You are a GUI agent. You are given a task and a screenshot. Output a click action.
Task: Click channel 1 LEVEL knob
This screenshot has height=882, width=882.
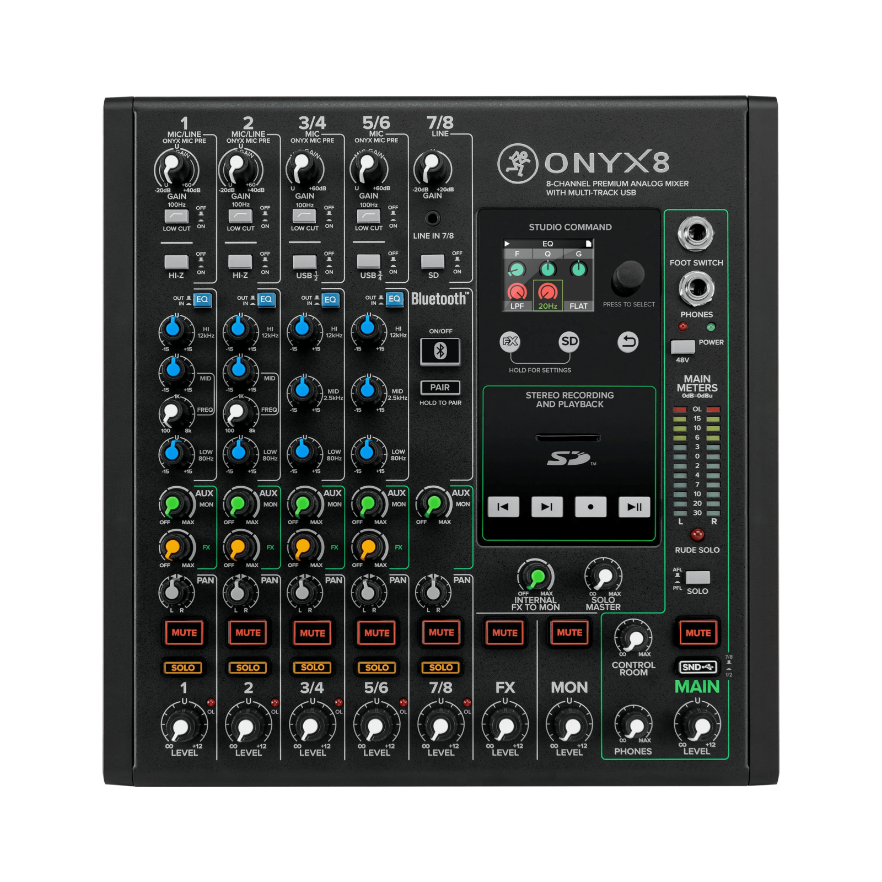(x=184, y=726)
